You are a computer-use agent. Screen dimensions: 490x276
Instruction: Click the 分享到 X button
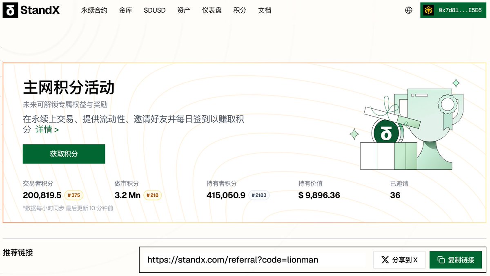(x=399, y=260)
